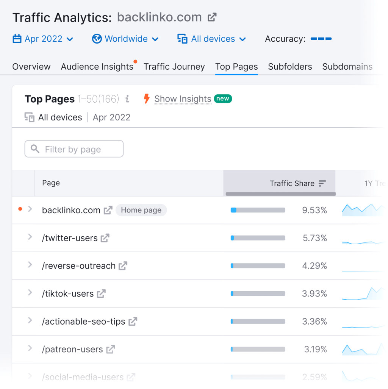Click the Show Insights link
Image resolution: width=388 pixels, height=389 pixels.
183,99
